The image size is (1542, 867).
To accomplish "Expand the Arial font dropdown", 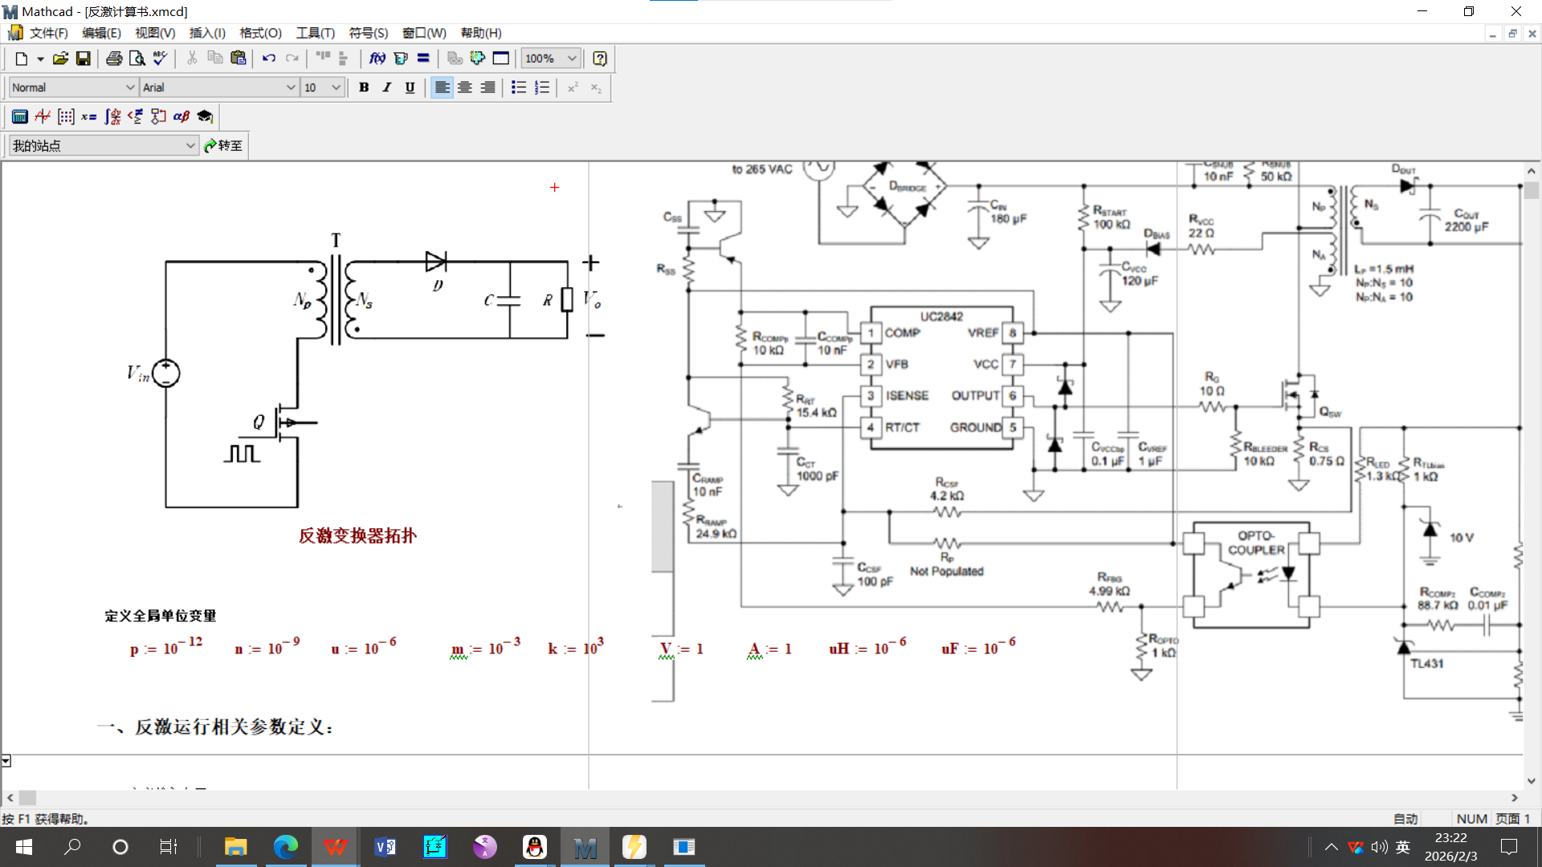I will click(291, 88).
